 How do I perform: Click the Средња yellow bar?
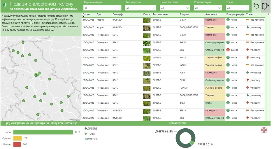17,138
